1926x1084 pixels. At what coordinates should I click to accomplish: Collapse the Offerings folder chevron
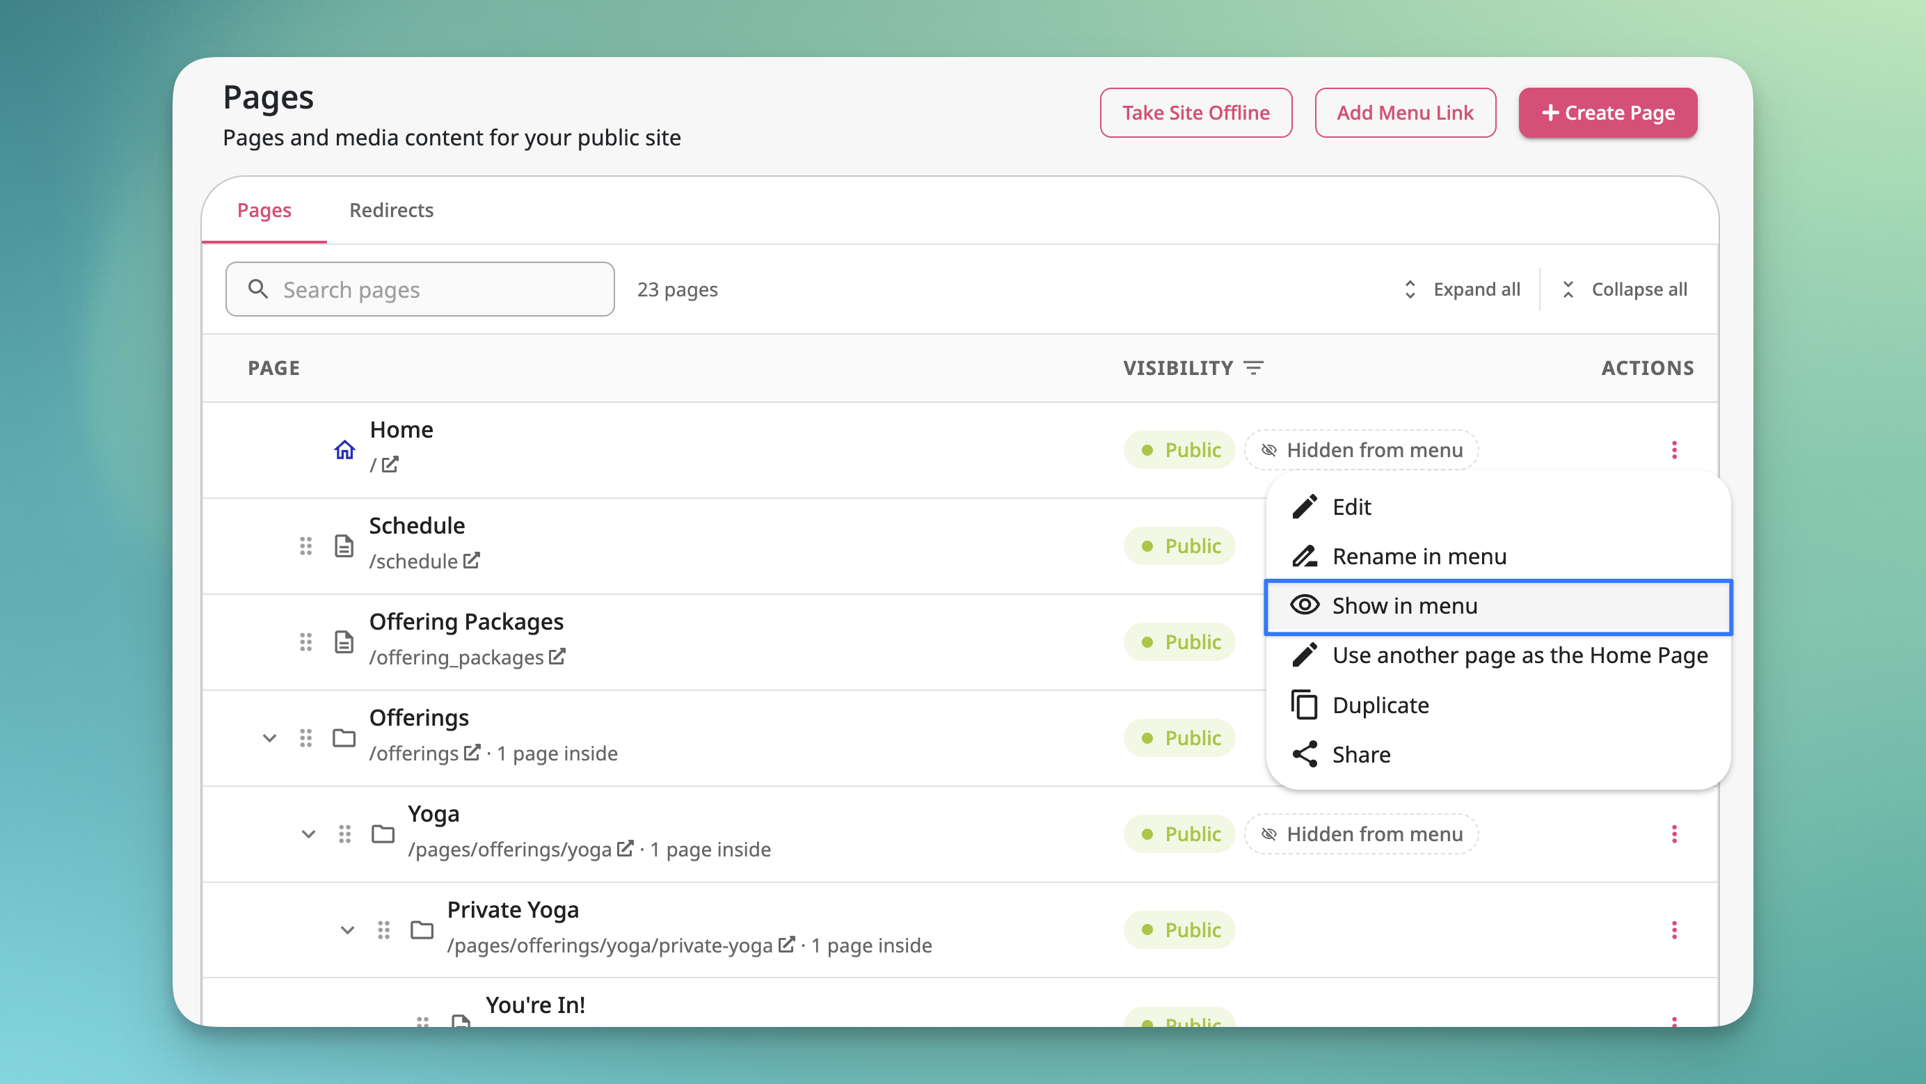(x=270, y=738)
